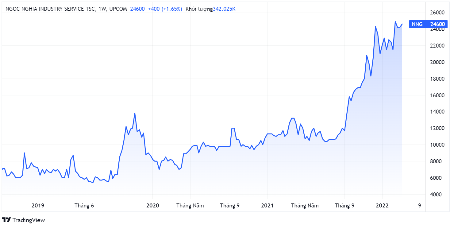Select the NGOC NGHIA INDUSTRY SERVICE TSC title
Image resolution: width=454 pixels, height=228 pixels.
(x=50, y=9)
